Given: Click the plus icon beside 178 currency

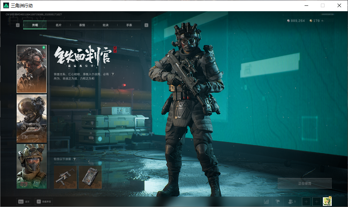Looking at the screenshot, I should tap(322, 21).
